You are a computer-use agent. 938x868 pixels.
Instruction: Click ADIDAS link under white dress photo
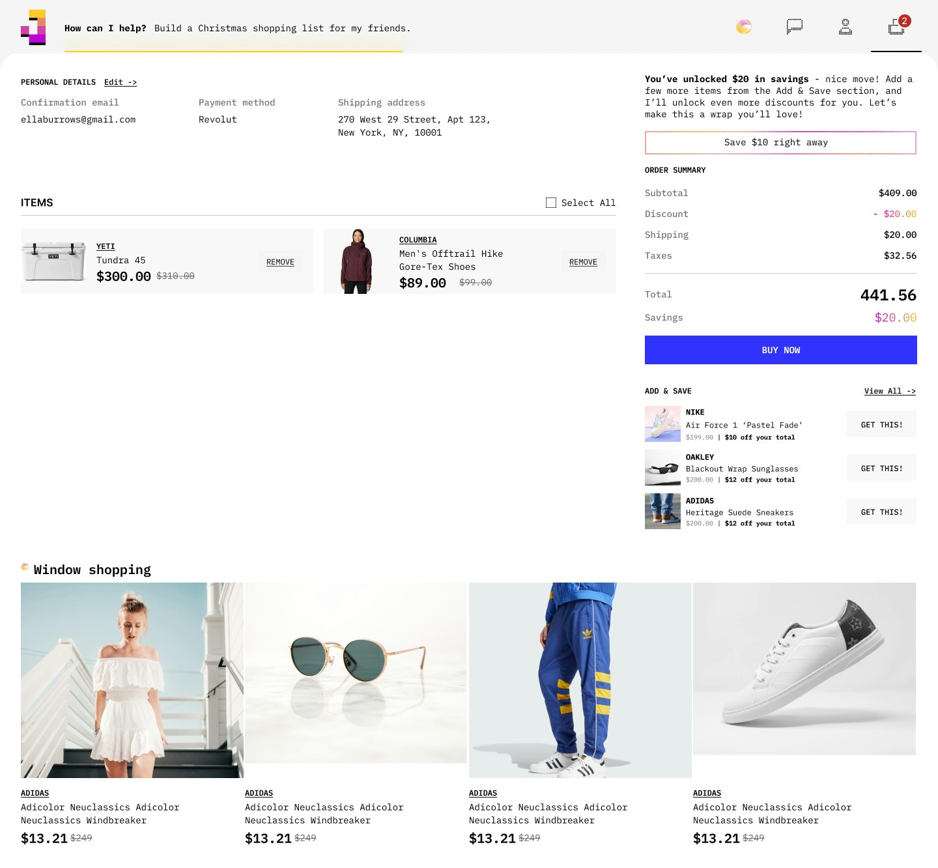[35, 793]
